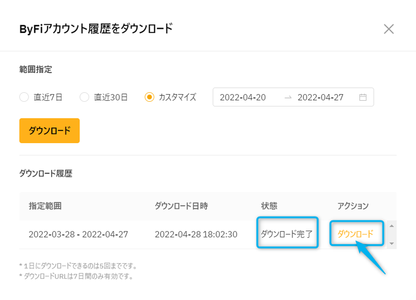Click the ダウンロード履歴 section heading
This screenshot has width=416, height=300.
(x=46, y=174)
